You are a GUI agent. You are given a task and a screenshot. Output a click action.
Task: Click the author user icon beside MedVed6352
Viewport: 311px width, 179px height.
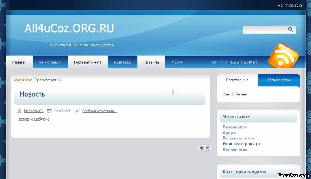pos(19,111)
